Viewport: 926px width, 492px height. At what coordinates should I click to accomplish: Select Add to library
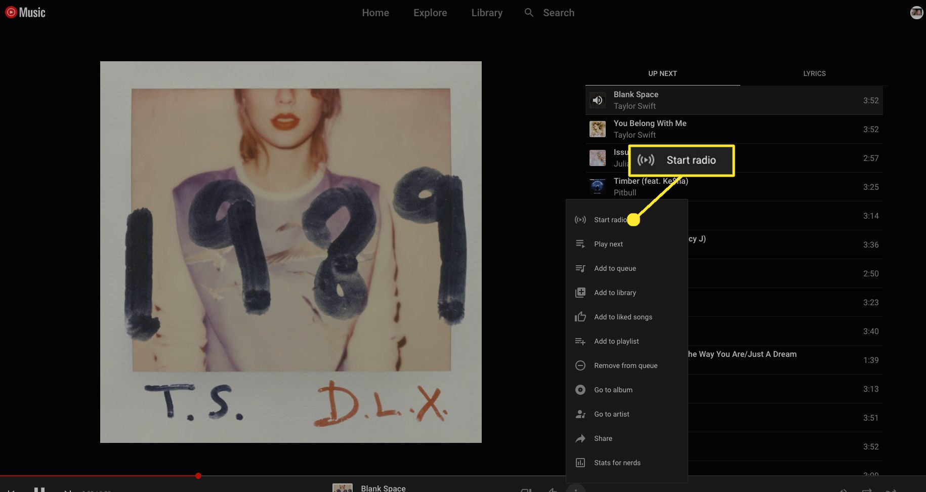click(626, 293)
